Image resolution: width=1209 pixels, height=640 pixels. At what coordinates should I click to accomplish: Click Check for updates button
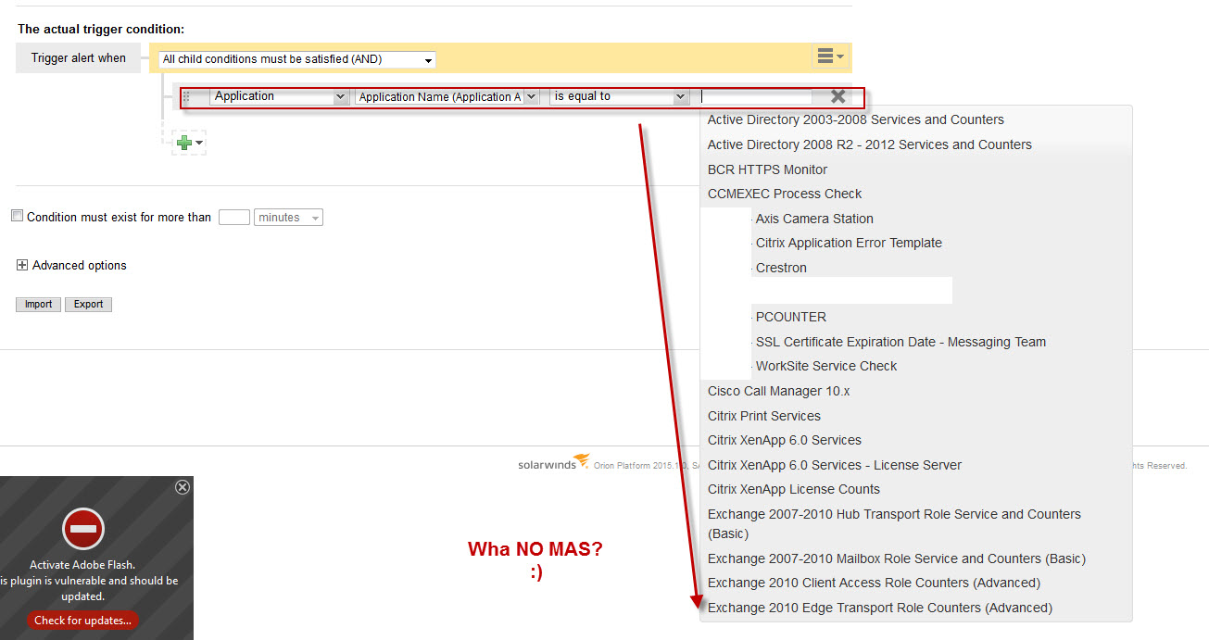pyautogui.click(x=82, y=621)
